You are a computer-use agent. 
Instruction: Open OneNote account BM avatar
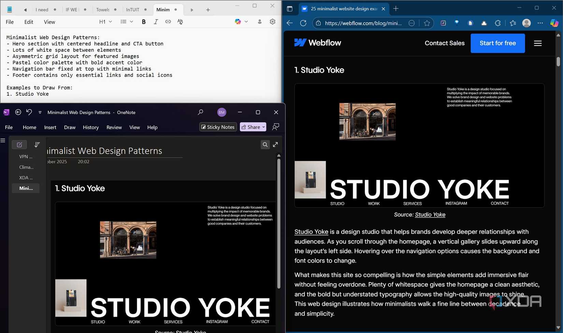(x=221, y=112)
